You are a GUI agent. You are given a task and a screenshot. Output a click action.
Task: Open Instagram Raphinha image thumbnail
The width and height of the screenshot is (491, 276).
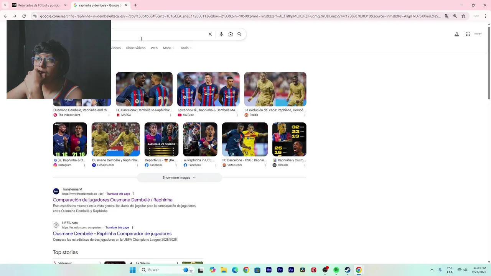[70, 140]
